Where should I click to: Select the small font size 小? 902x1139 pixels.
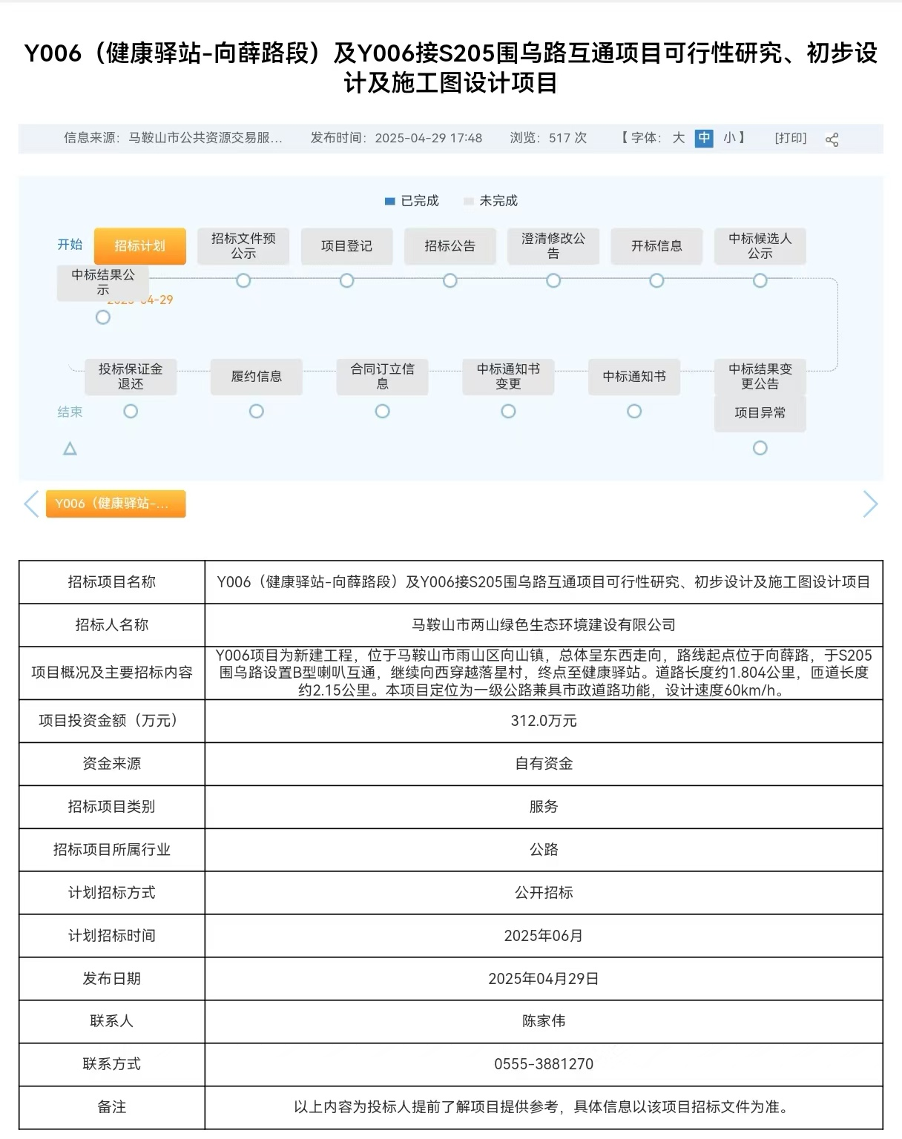click(x=729, y=138)
